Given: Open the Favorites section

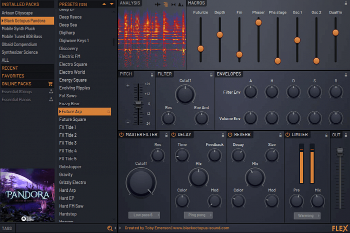Looking at the screenshot, I should [12, 76].
